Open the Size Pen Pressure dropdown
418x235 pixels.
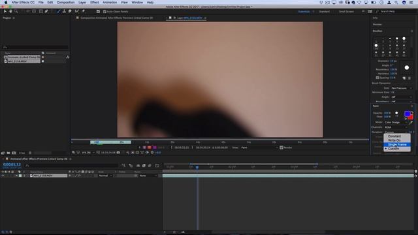click(401, 88)
